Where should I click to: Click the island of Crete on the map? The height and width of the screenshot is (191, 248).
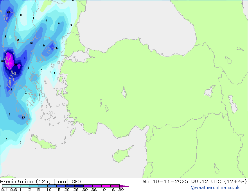(x=43, y=142)
